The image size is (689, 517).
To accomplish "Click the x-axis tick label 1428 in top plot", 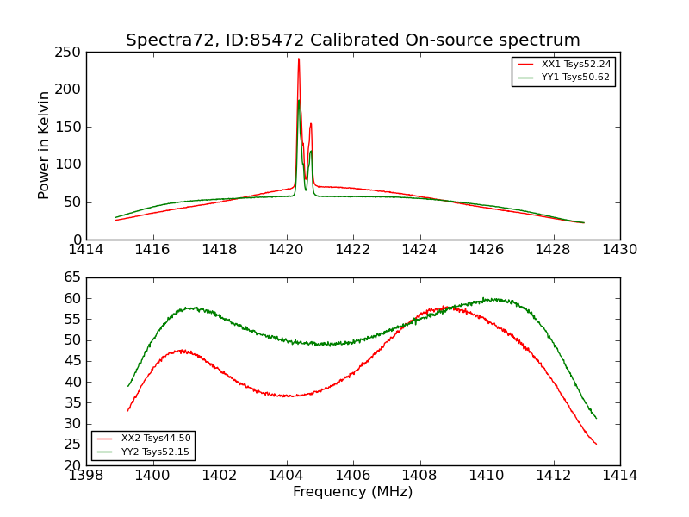I will [x=553, y=250].
